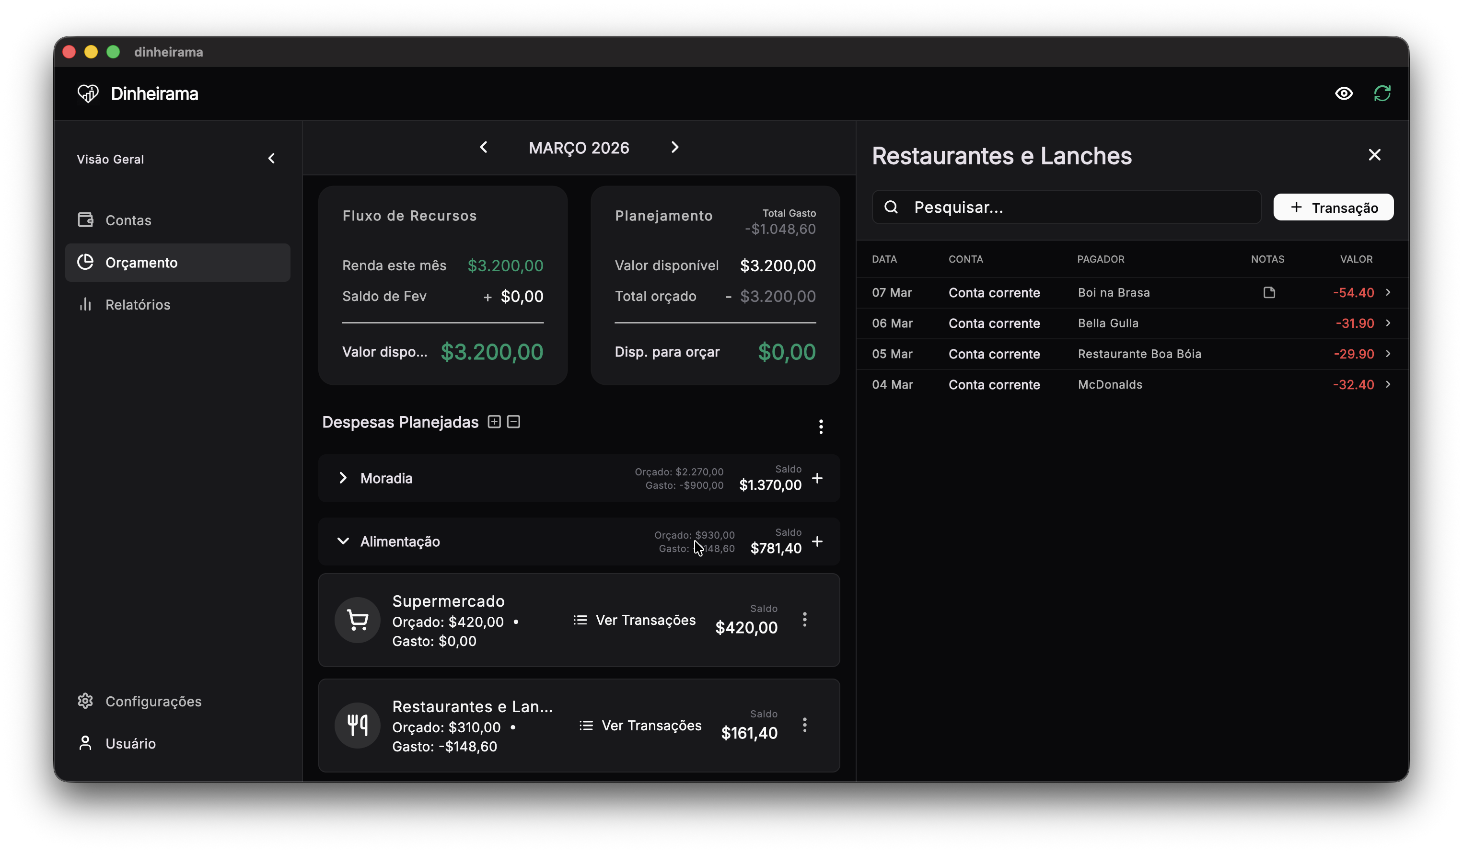Viewport: 1463px width, 853px height.
Task: Open the Usuário profile section
Action: point(130,743)
